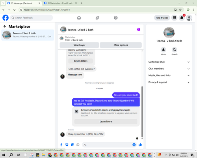Open the volume icon in system tray
Viewport: 197px width, 158px height.
177,155
